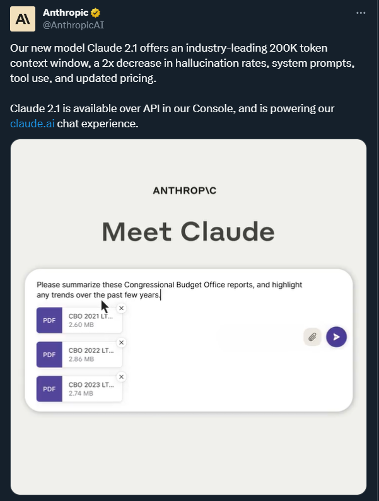379x501 pixels.
Task: Click the paperclip attach icon
Action: coord(312,337)
